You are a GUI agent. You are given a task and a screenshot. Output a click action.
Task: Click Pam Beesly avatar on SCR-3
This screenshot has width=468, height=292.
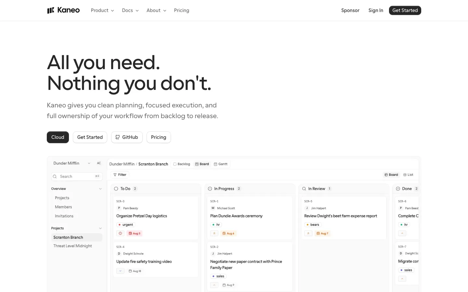pos(119,208)
